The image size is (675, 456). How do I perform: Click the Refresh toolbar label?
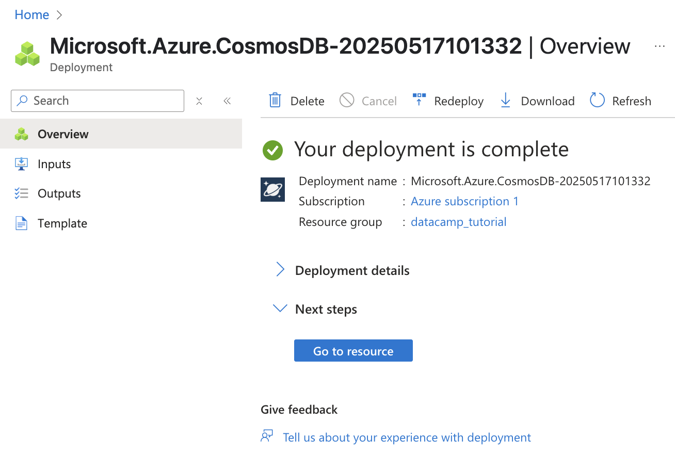pyautogui.click(x=632, y=101)
